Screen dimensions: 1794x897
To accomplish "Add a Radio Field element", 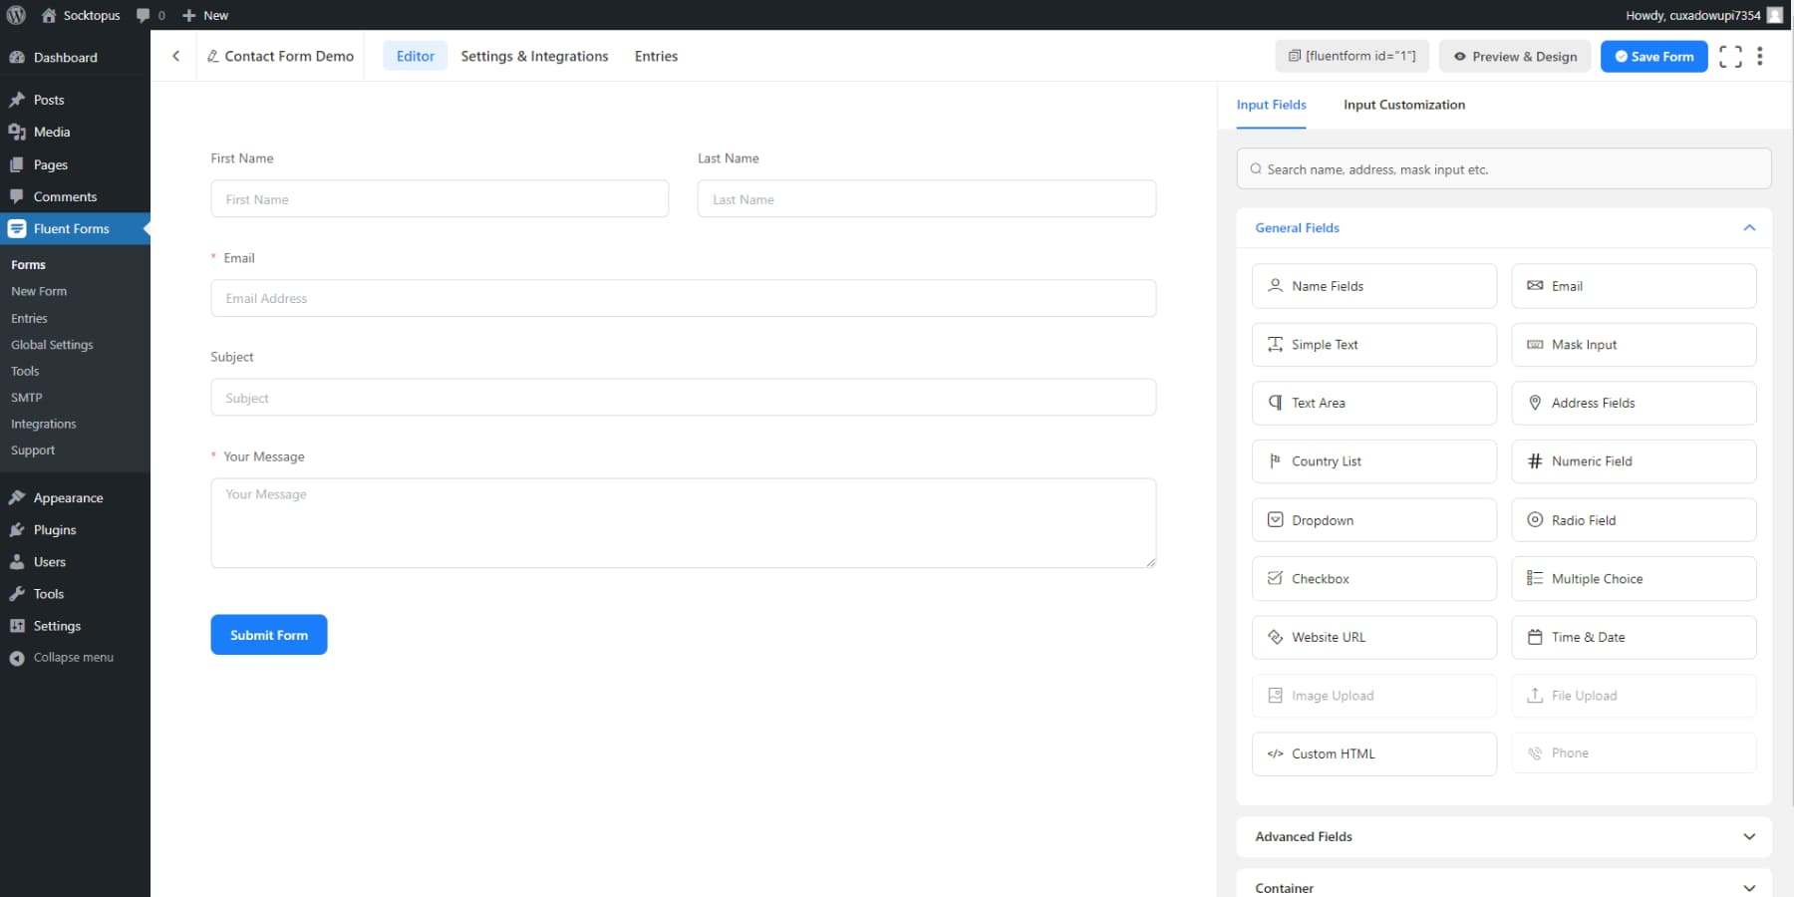I will (1634, 519).
